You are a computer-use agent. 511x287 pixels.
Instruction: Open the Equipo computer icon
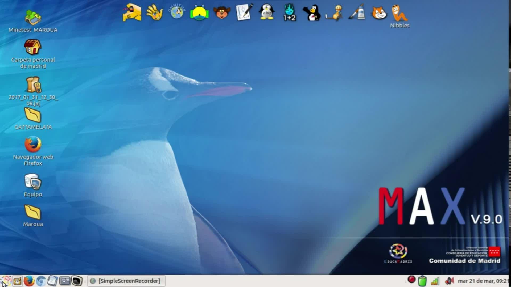(33, 182)
